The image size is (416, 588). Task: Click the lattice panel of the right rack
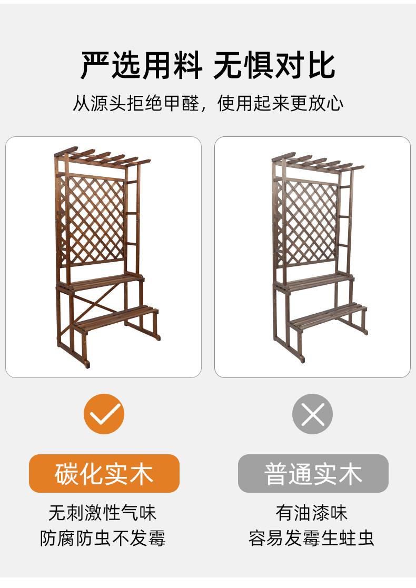311,221
